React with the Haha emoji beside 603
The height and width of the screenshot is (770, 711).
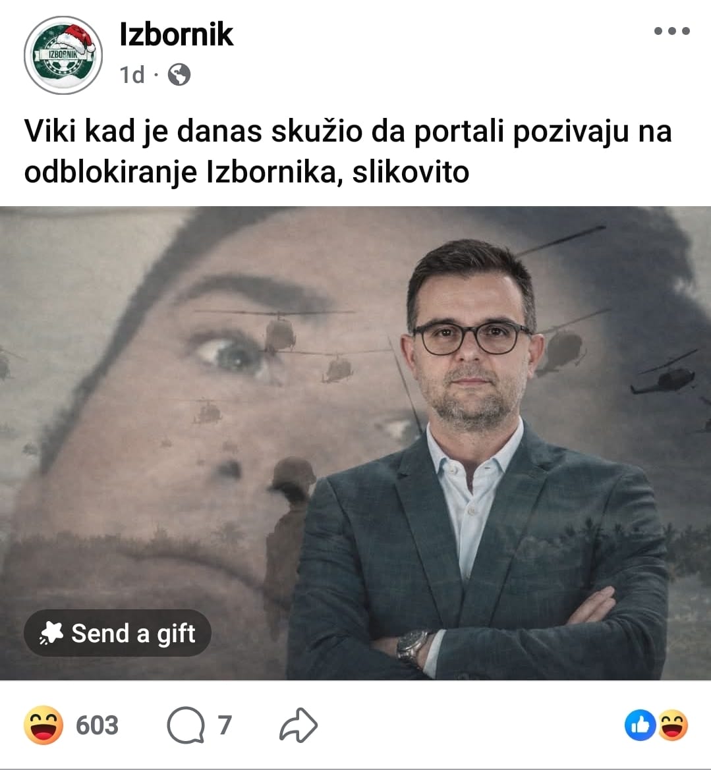coord(43,725)
